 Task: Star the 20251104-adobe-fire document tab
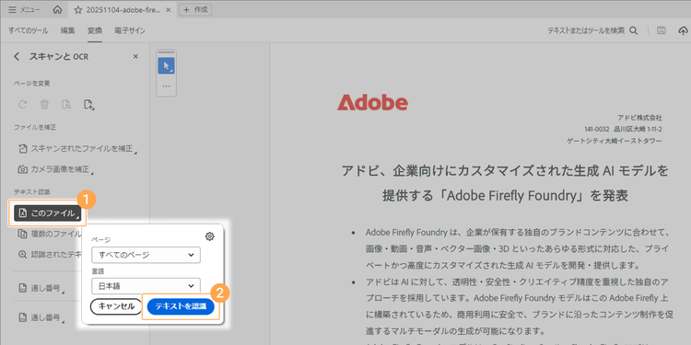(x=78, y=10)
